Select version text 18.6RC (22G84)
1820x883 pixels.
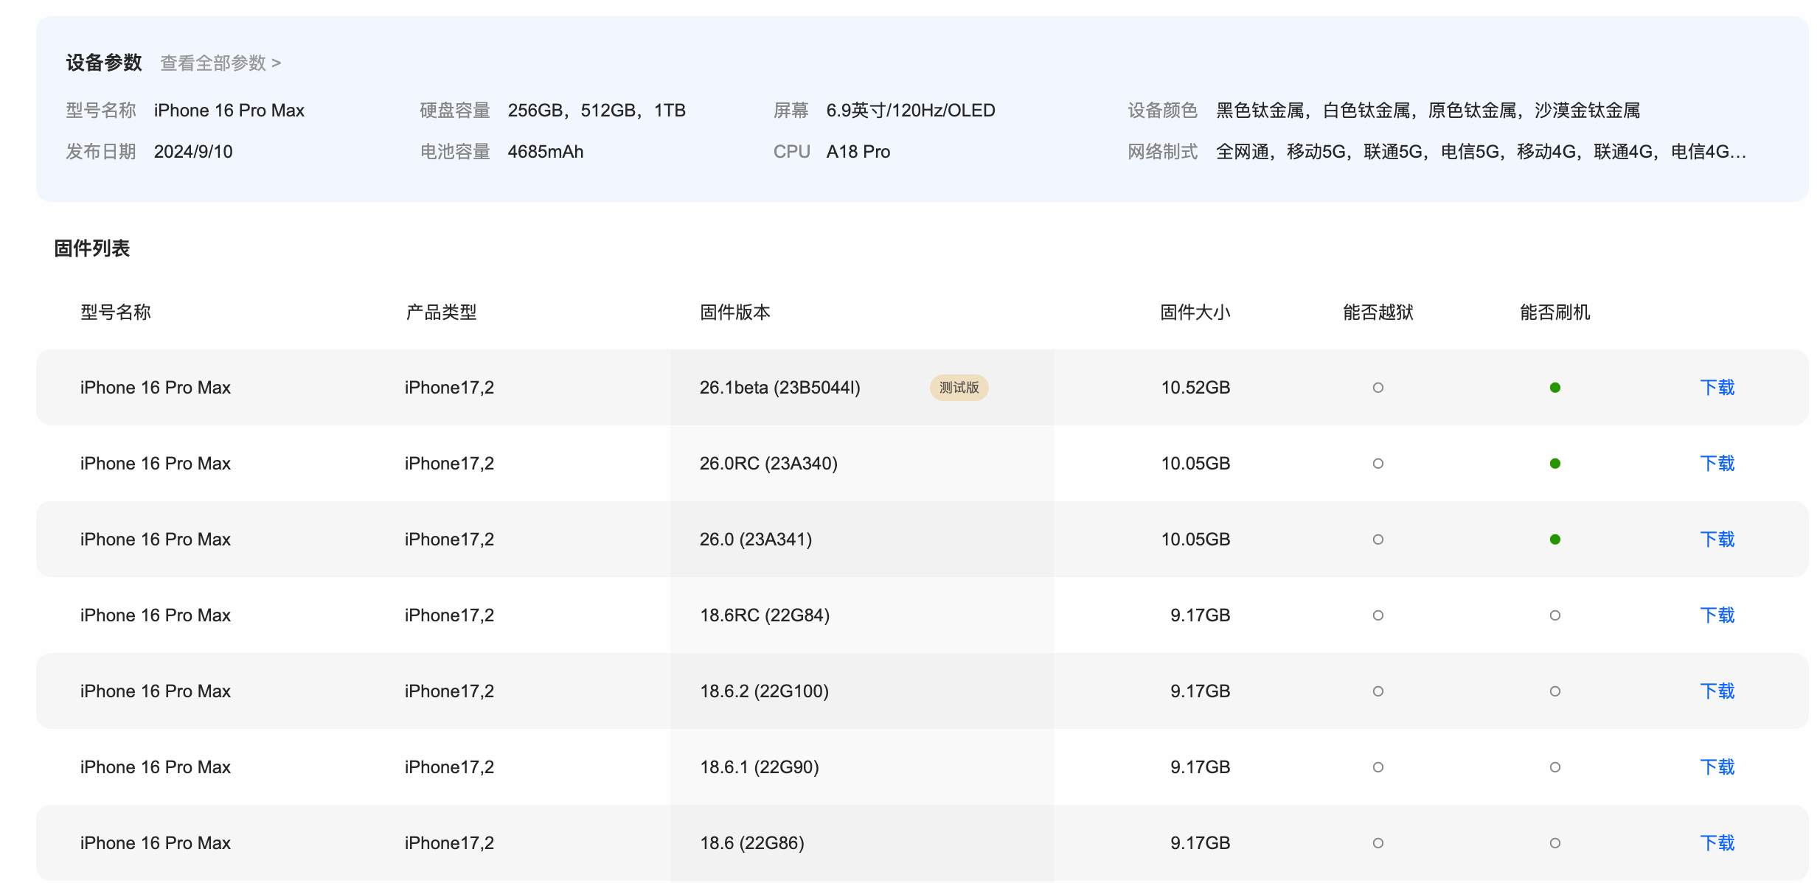[765, 615]
